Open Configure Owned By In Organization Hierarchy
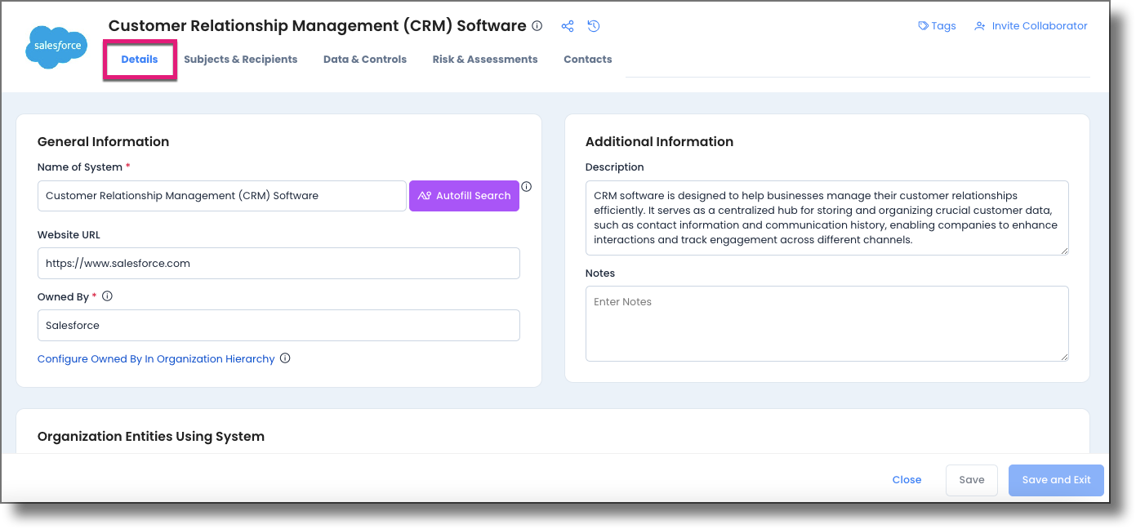 click(x=156, y=359)
